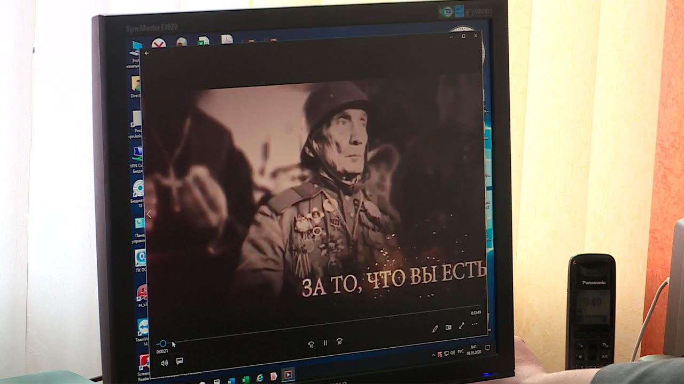Pause the video playback
The image size is (684, 384).
point(325,343)
